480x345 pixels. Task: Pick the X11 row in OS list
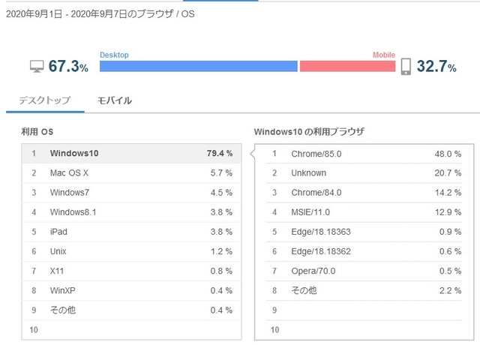click(x=132, y=271)
